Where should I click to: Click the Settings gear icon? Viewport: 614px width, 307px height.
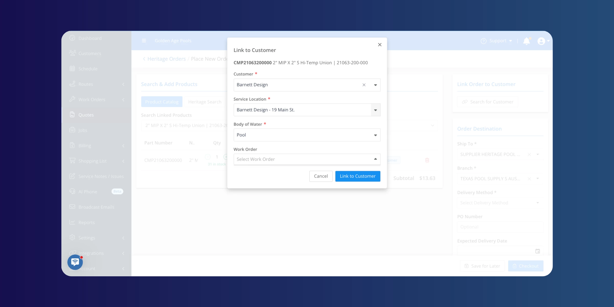[x=72, y=237]
